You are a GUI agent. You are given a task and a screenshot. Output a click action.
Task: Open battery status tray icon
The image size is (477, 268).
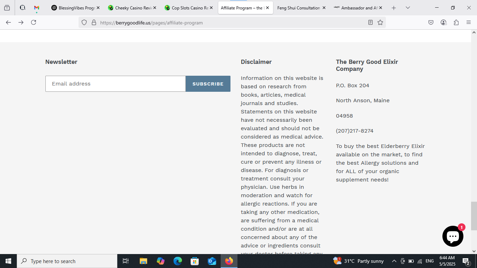pyautogui.click(x=411, y=261)
